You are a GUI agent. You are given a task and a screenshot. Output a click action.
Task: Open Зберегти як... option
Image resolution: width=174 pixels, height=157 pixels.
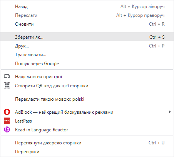click(87, 37)
